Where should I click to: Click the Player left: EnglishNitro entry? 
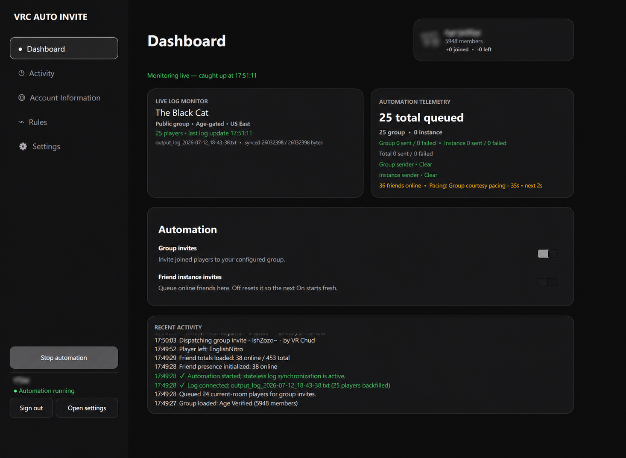[x=199, y=349]
